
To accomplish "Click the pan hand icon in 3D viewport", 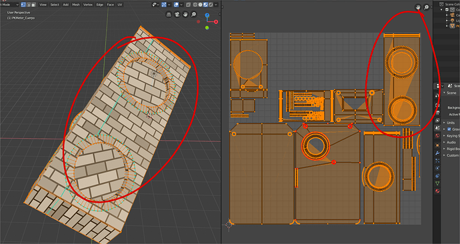I will coord(185,15).
